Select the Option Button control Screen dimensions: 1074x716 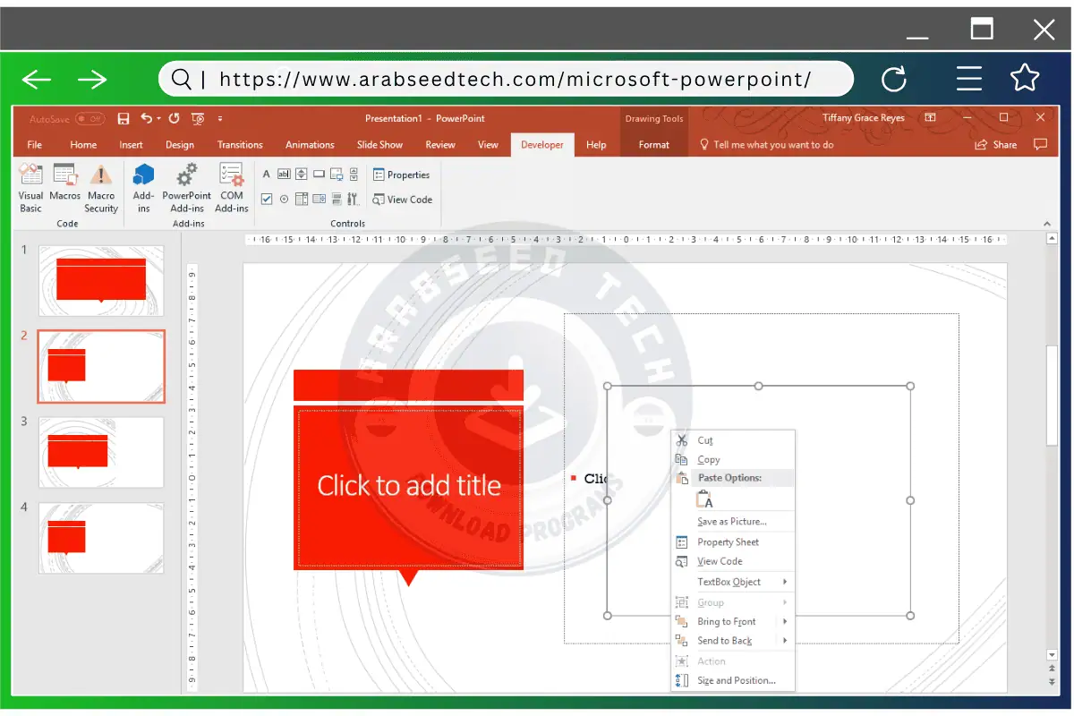[x=285, y=199]
